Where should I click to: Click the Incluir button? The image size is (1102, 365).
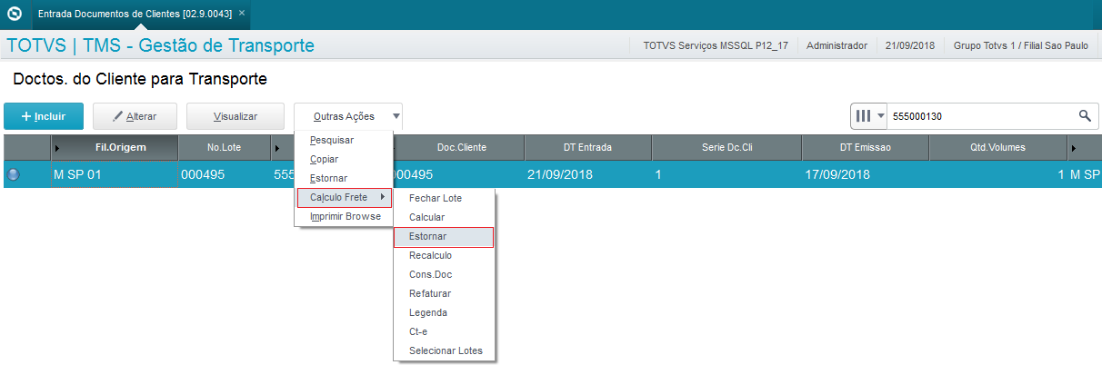pyautogui.click(x=44, y=116)
